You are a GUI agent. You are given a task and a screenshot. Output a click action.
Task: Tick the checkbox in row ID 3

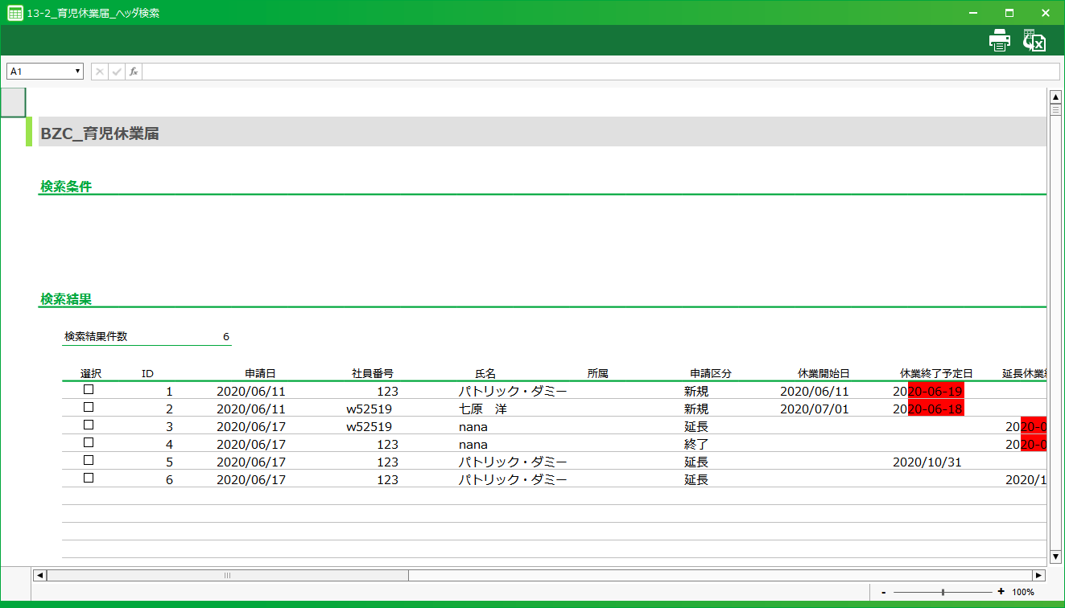89,425
